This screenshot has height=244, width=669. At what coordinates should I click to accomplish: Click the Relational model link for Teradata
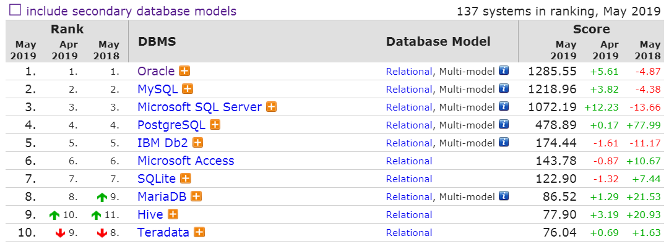pyautogui.click(x=409, y=232)
